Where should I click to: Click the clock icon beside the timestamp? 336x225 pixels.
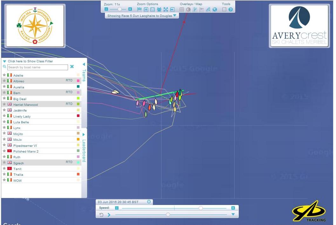[x=149, y=202]
